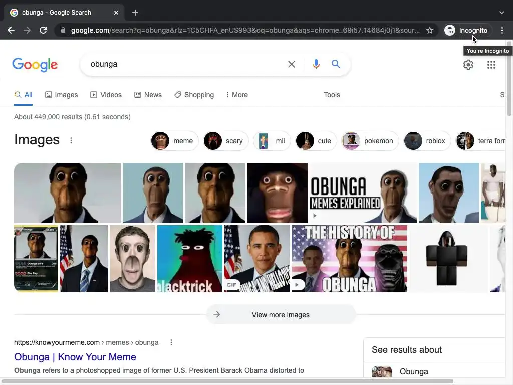The height and width of the screenshot is (385, 513).
Task: Click the vertical page scrollbar
Action: 509,79
